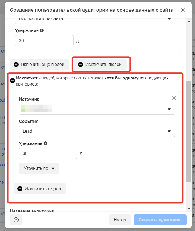Remove the exclusion criteria block with X
This screenshot has height=231, width=195.
tap(174, 98)
